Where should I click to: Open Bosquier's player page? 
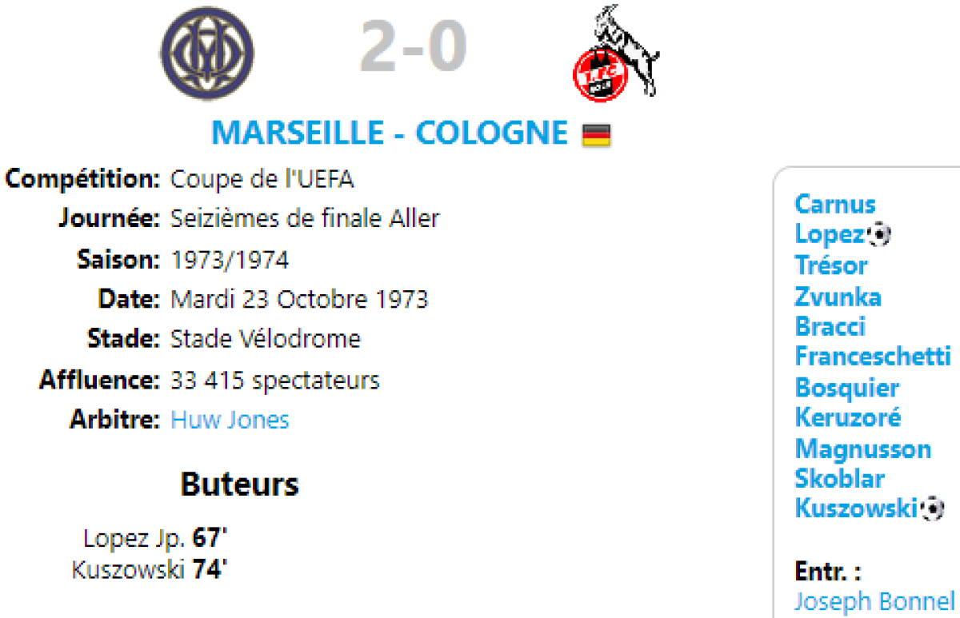point(846,388)
